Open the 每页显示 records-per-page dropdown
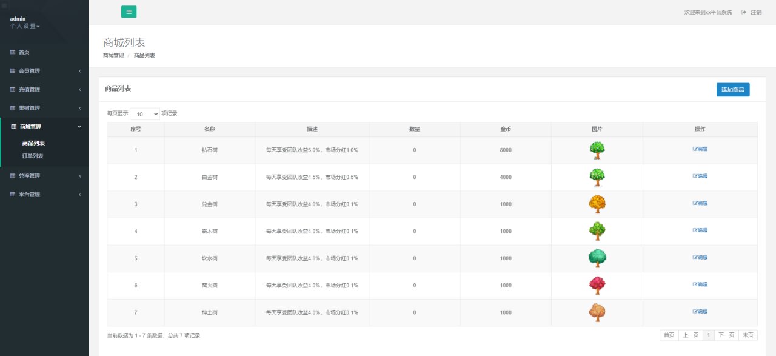The height and width of the screenshot is (356, 776). point(145,114)
